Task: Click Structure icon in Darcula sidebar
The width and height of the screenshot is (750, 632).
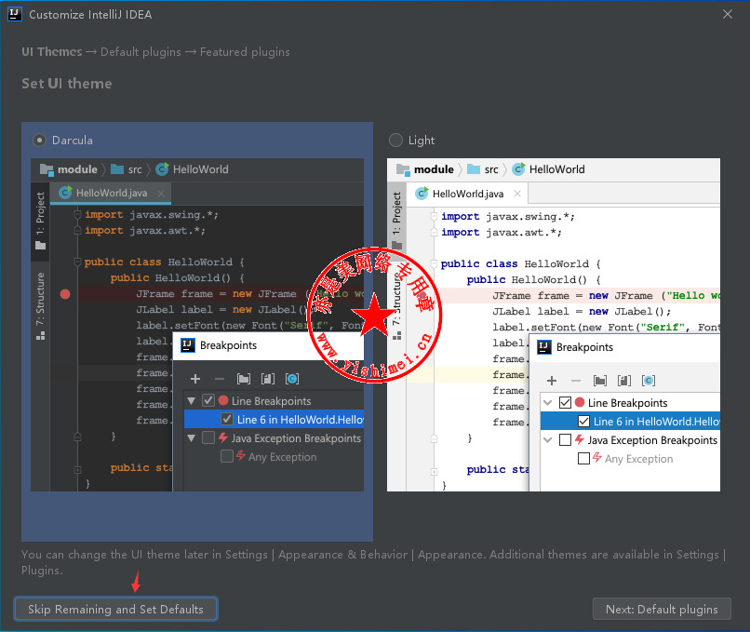Action: [x=40, y=335]
